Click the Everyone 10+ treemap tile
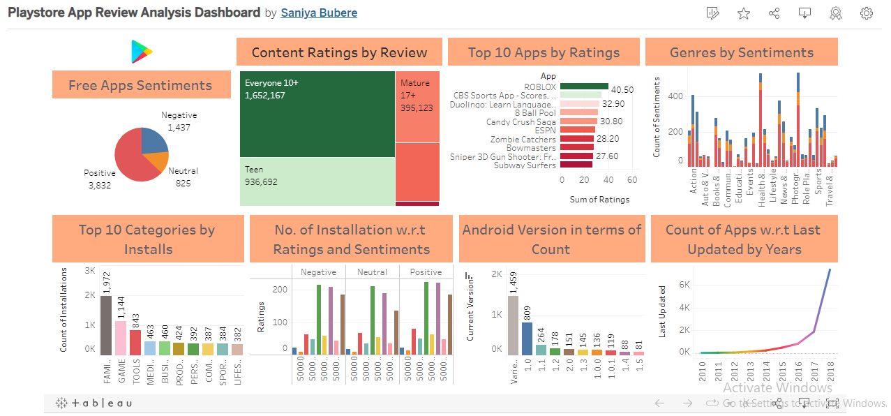 coord(317,115)
